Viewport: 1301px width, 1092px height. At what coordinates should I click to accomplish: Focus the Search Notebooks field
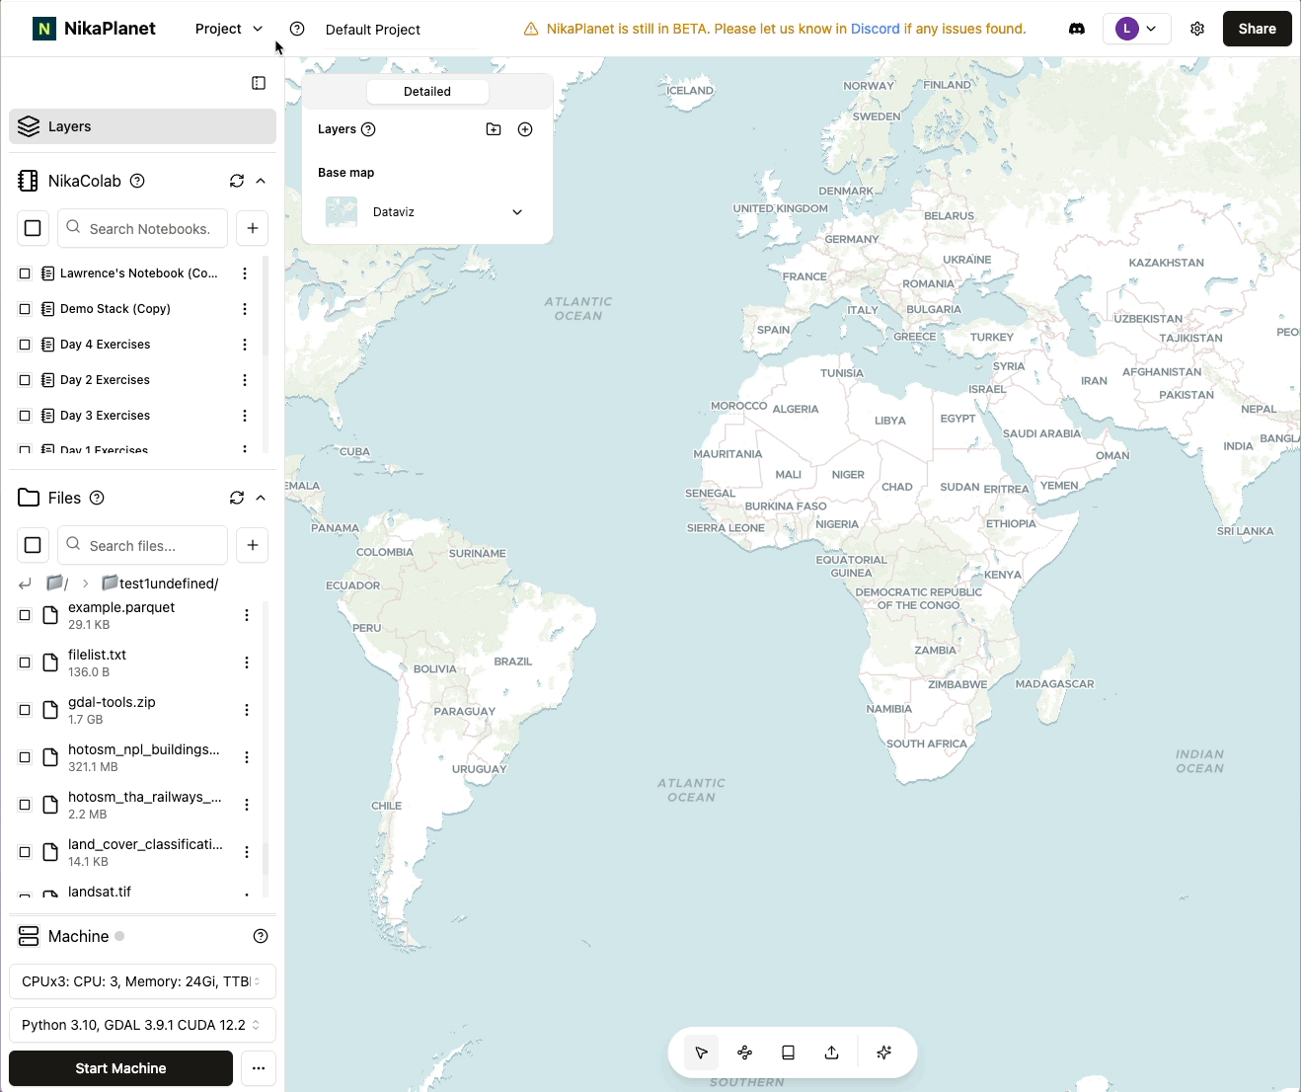(142, 228)
